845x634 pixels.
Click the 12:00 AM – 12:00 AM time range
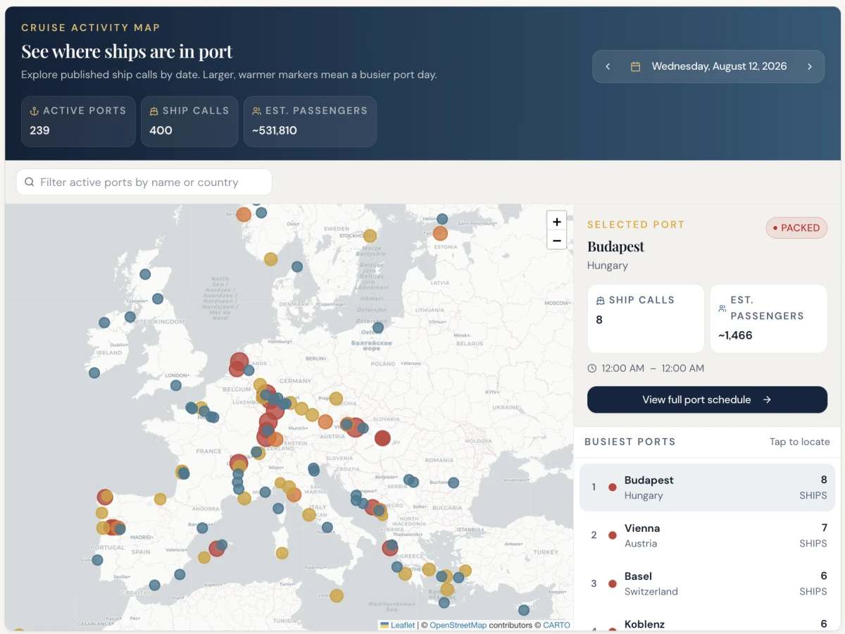pos(653,368)
